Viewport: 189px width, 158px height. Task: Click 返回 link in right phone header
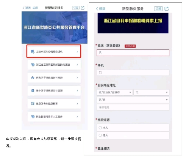click(x=101, y=9)
